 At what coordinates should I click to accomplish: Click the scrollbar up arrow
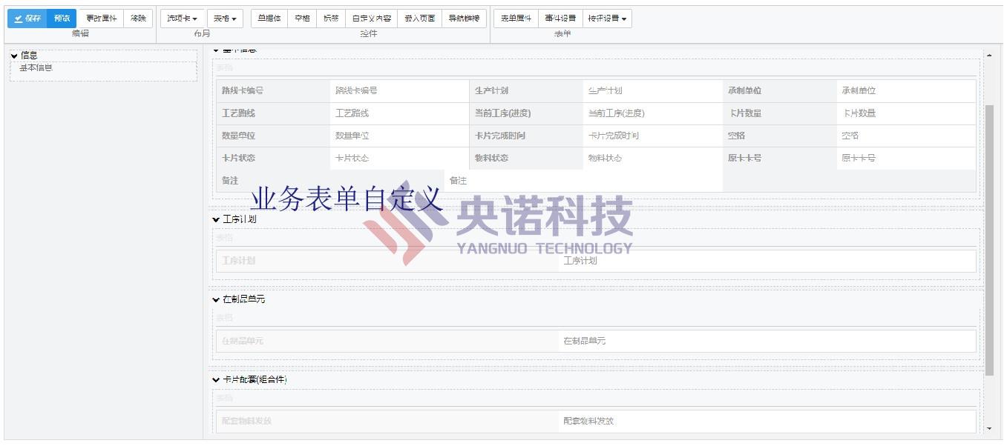coord(989,56)
